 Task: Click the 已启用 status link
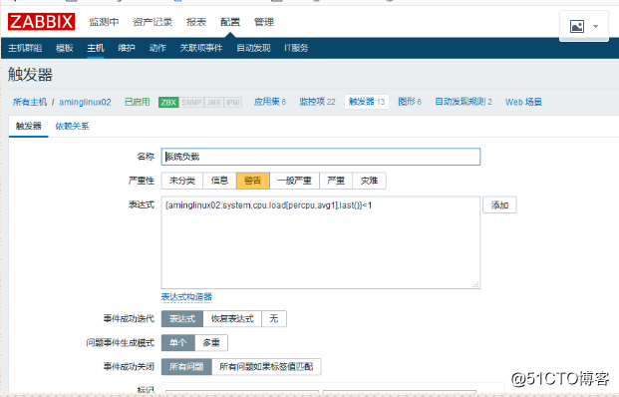(138, 102)
